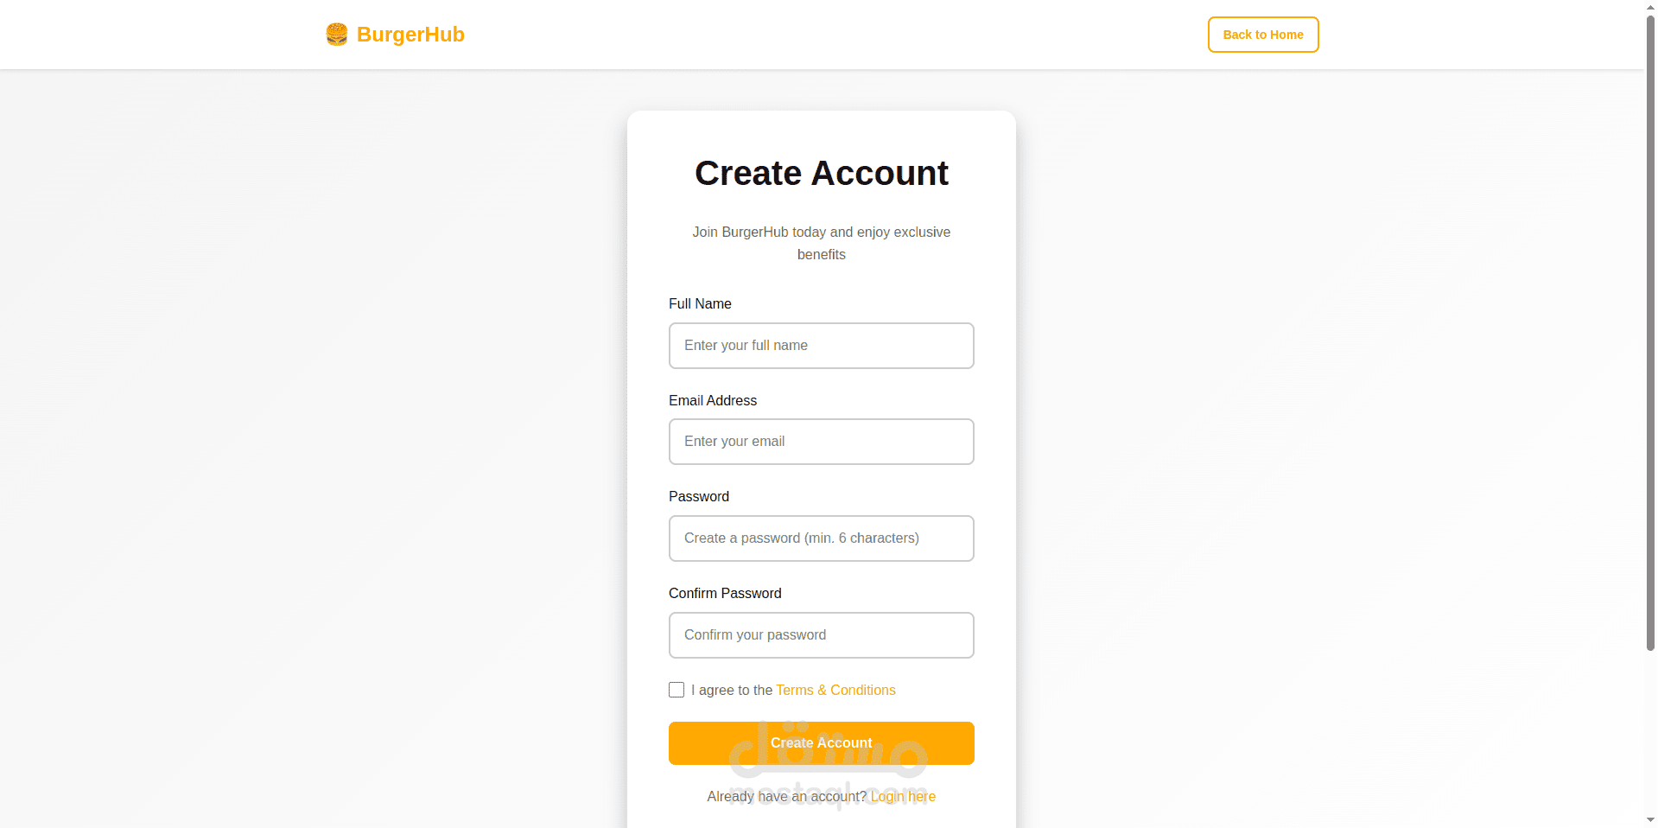Click into the Enter your email field
Image resolution: width=1658 pixels, height=828 pixels.
pos(821,442)
